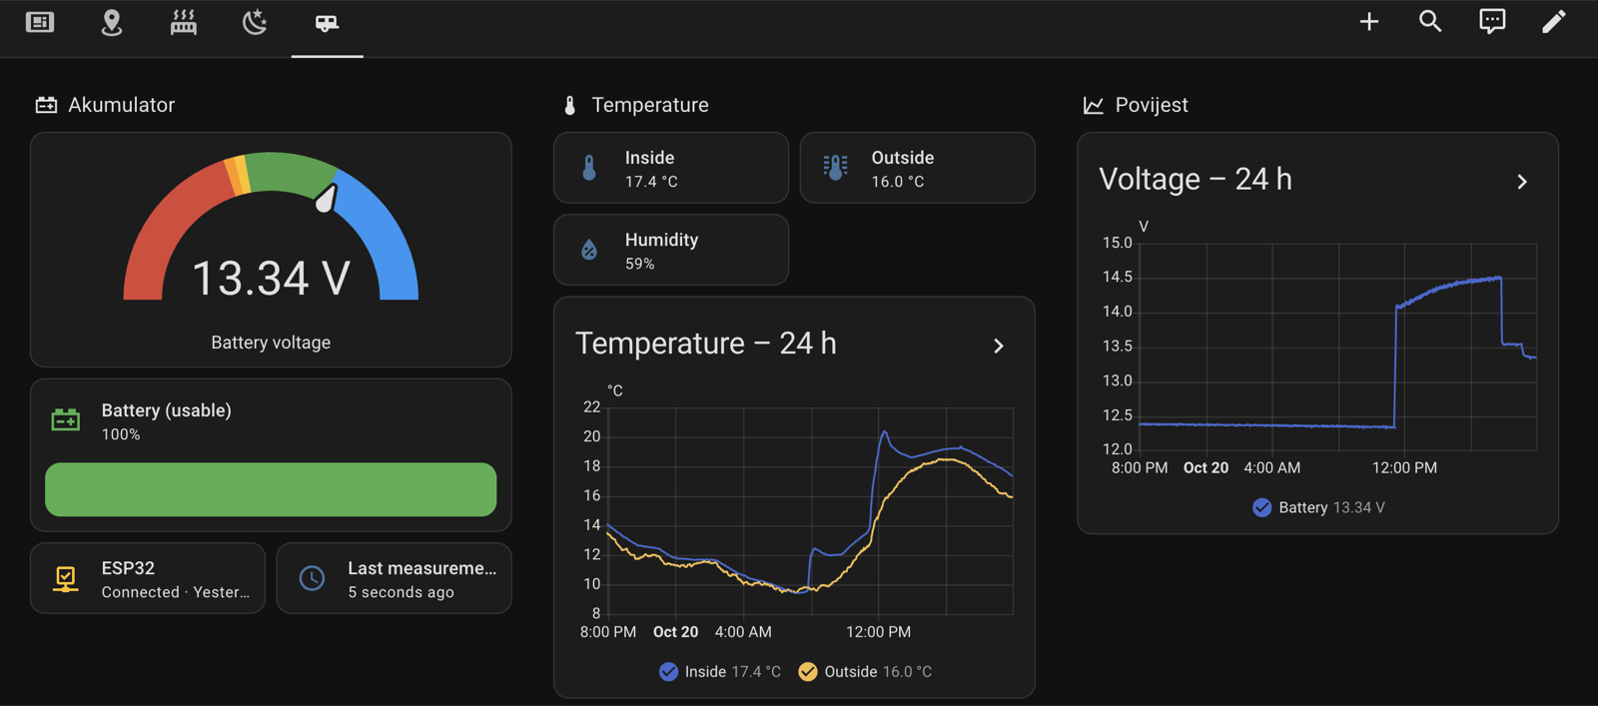The width and height of the screenshot is (1598, 706).
Task: Click the Povijest chart section icon
Action: (1094, 105)
